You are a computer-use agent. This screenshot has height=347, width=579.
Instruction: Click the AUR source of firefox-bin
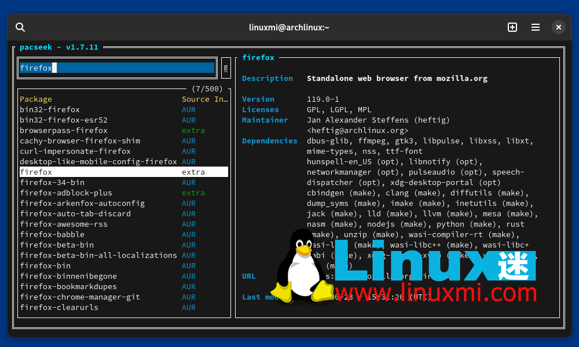pyautogui.click(x=189, y=266)
